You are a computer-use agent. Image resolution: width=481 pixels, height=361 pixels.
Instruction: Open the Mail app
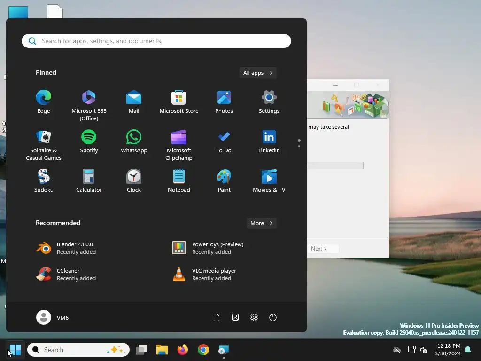click(x=134, y=102)
